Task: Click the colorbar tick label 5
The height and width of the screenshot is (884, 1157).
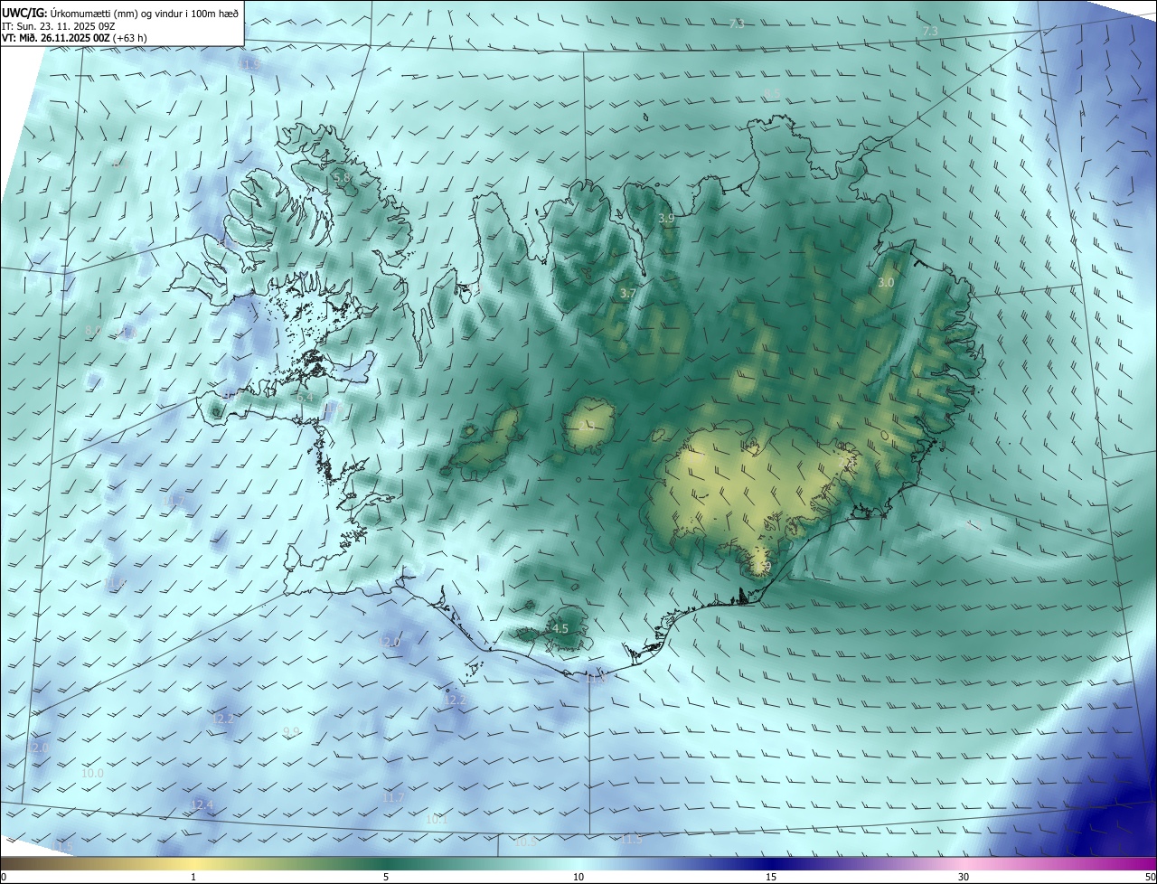Action: (386, 877)
